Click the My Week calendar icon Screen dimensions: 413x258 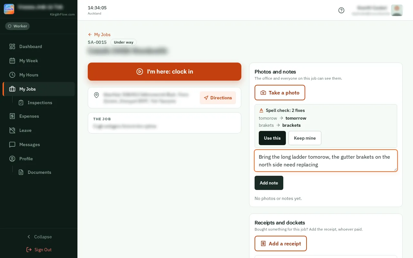pyautogui.click(x=12, y=61)
